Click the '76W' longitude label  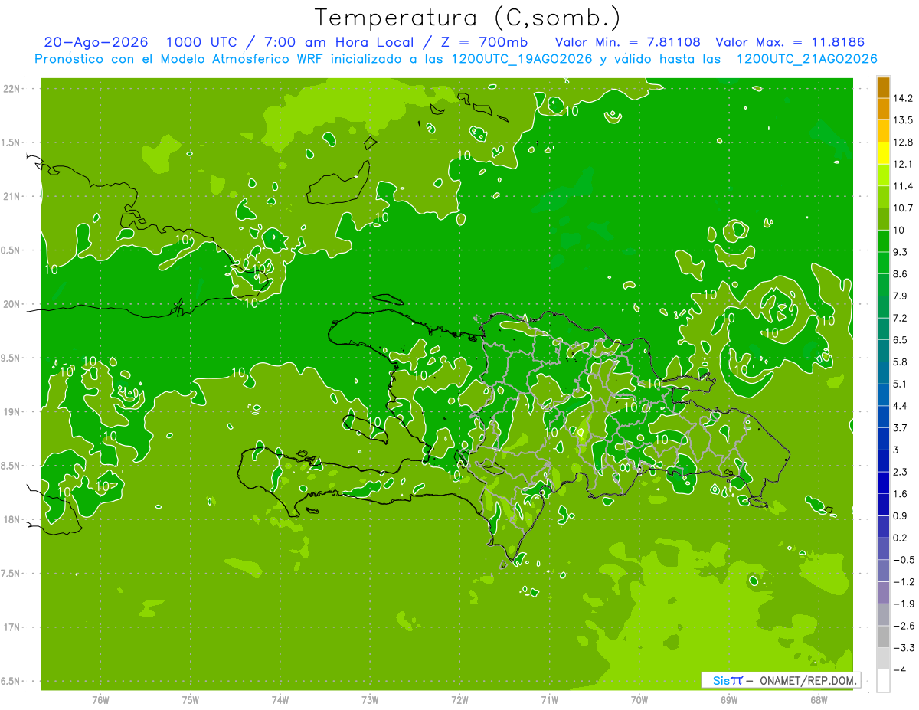tap(100, 700)
